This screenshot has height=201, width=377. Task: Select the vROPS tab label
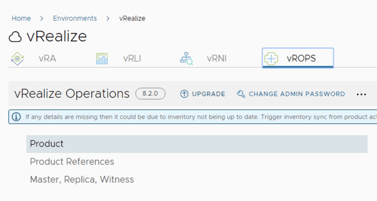tap(301, 58)
